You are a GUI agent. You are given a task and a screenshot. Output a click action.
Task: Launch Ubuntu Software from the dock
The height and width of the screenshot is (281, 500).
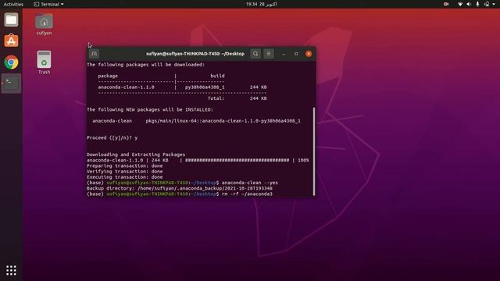(11, 41)
